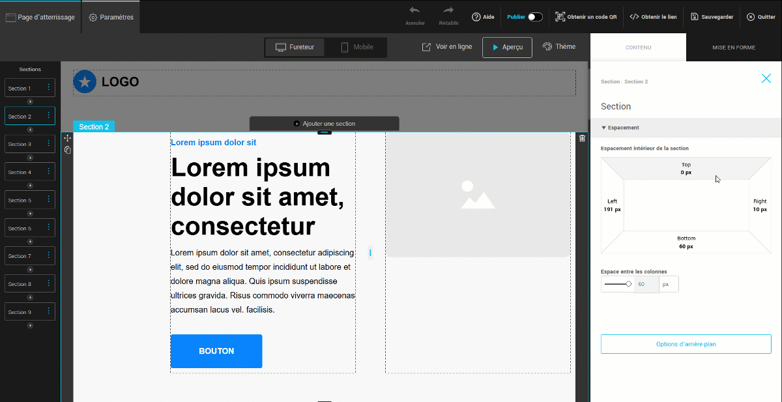Click the Rétablir redo arrow icon
This screenshot has height=402, width=782.
click(448, 10)
